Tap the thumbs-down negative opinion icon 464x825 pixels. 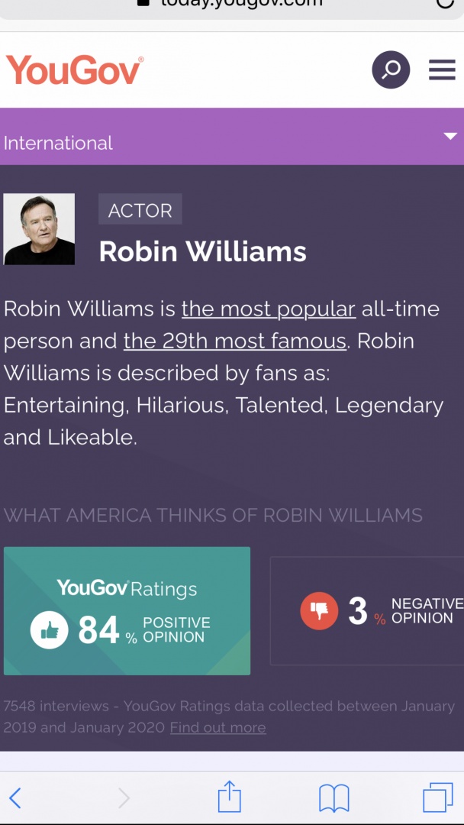[x=319, y=610]
